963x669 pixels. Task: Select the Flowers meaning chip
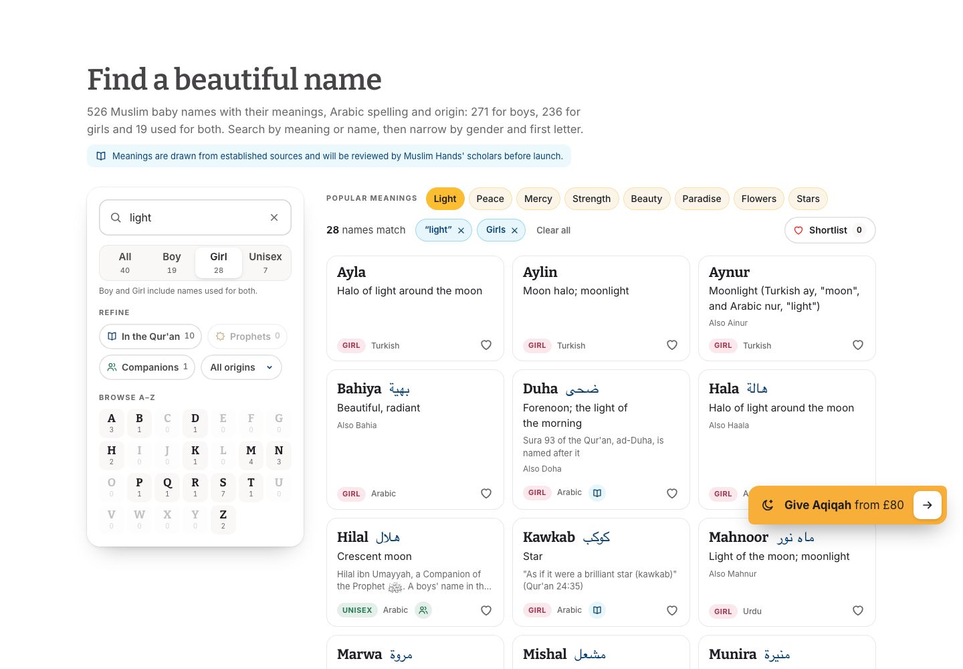click(759, 199)
